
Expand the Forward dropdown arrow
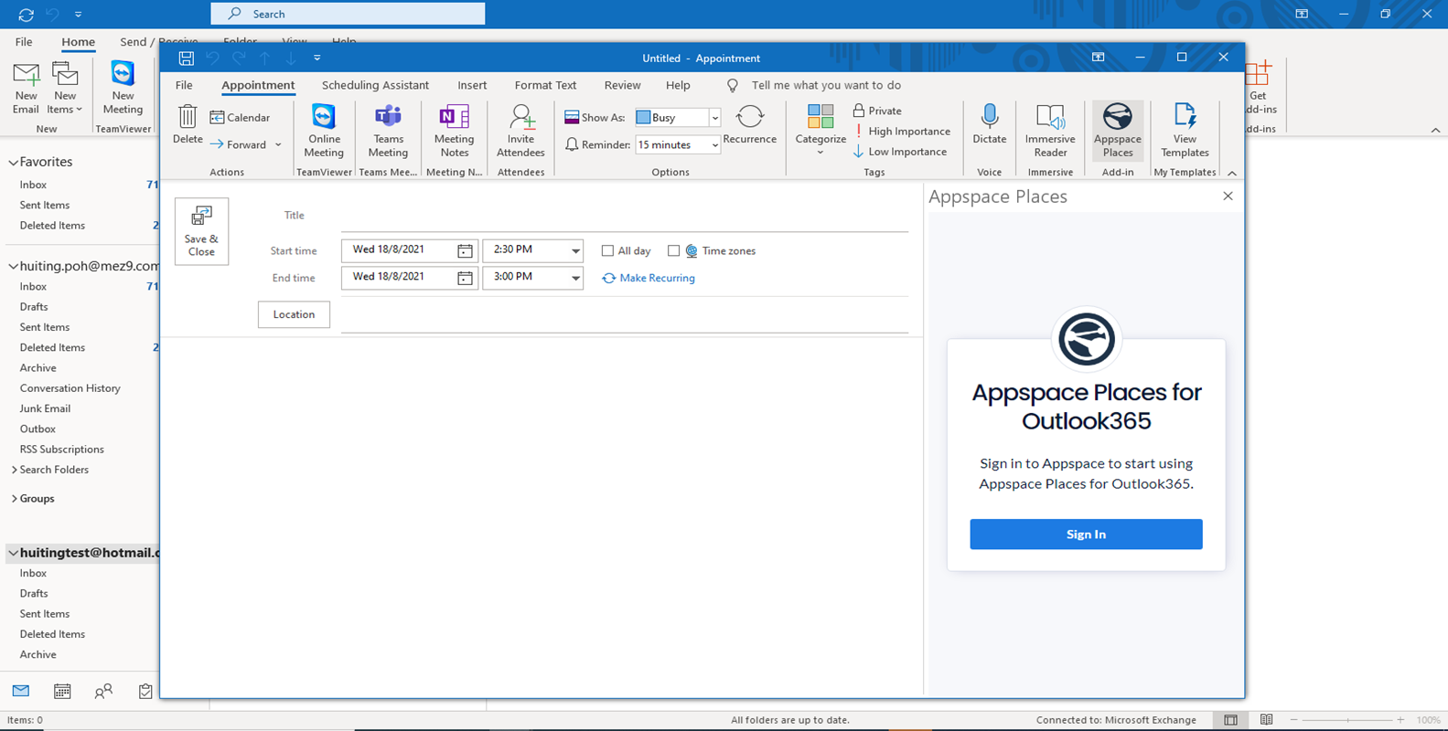click(278, 144)
